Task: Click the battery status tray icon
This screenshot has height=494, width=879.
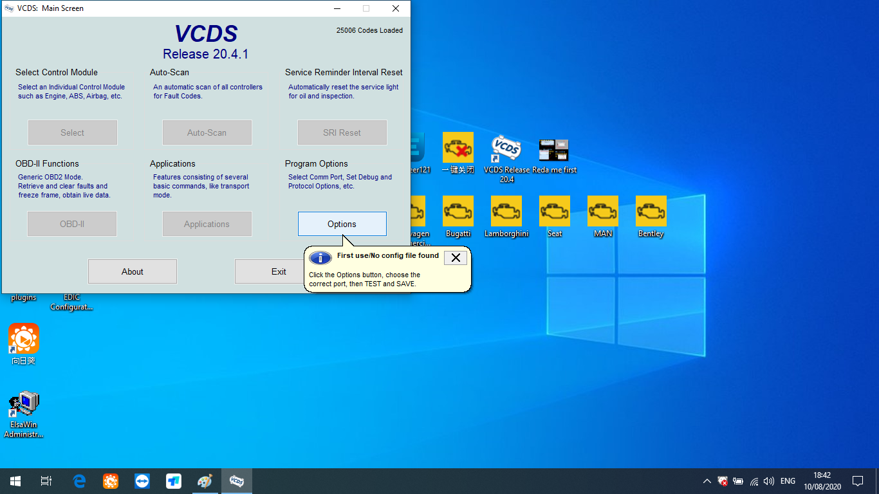Action: pos(738,481)
